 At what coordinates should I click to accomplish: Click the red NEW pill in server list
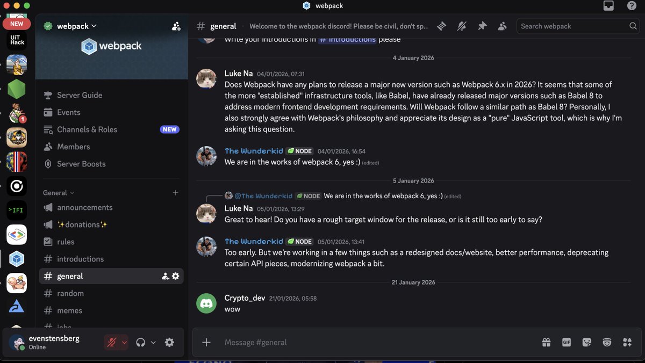click(17, 24)
